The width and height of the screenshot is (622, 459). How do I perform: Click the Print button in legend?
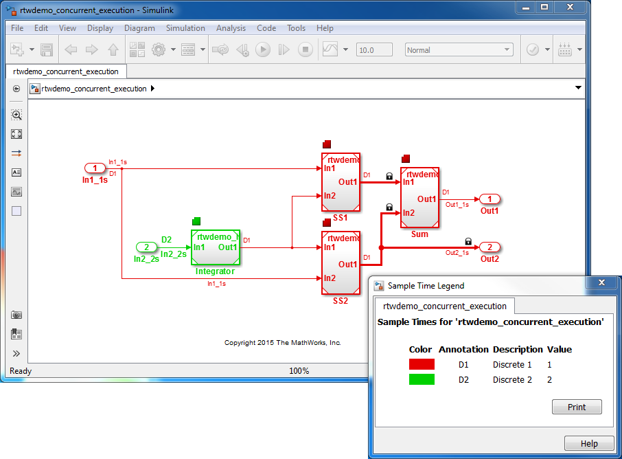[577, 407]
